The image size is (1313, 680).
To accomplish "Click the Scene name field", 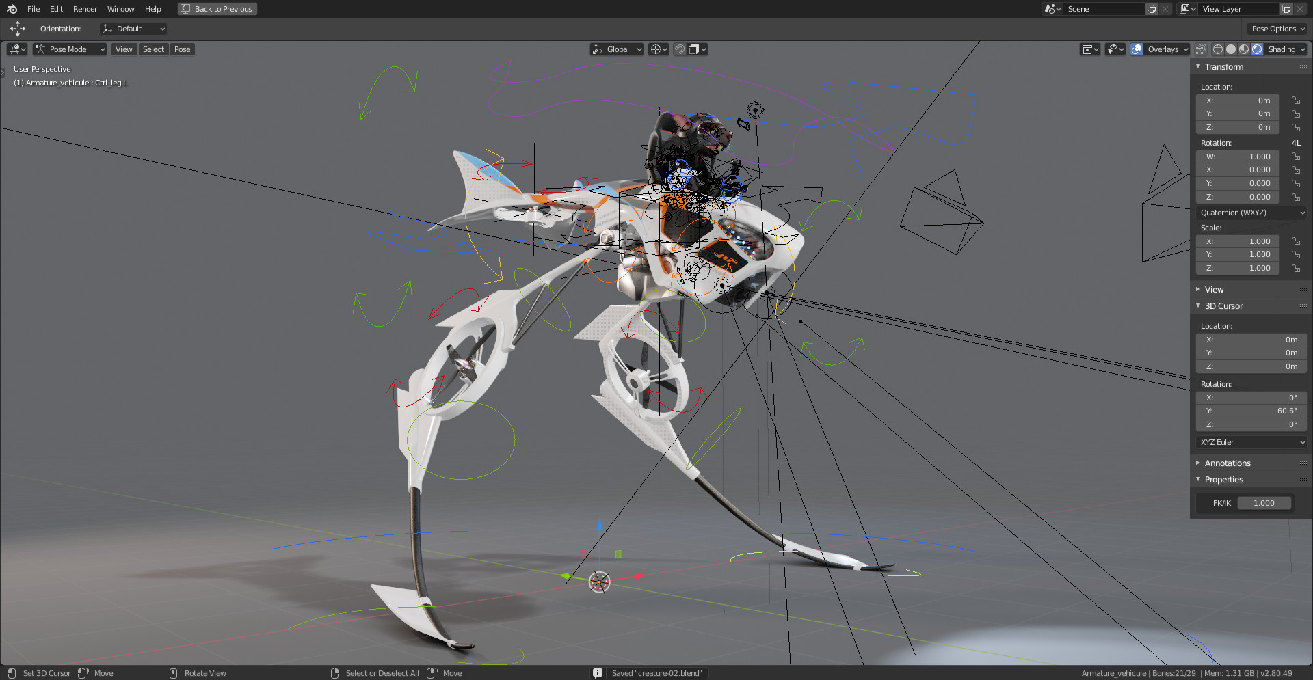I will click(x=1104, y=9).
